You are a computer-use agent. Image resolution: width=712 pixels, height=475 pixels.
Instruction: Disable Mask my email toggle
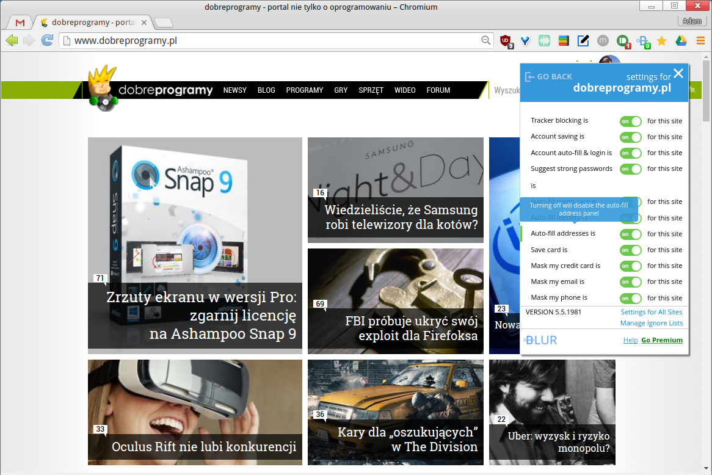pos(631,282)
